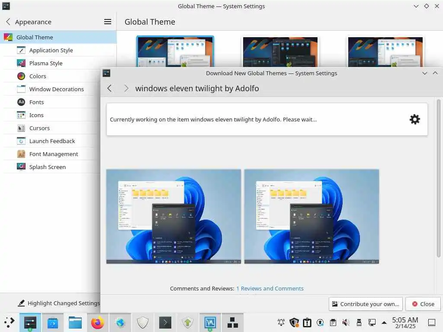
Task: Open the sidebar hamburger menu
Action: pyautogui.click(x=108, y=22)
